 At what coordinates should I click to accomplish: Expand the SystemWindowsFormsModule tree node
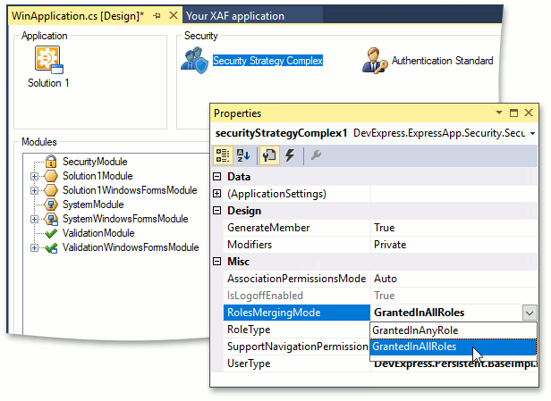tap(34, 220)
